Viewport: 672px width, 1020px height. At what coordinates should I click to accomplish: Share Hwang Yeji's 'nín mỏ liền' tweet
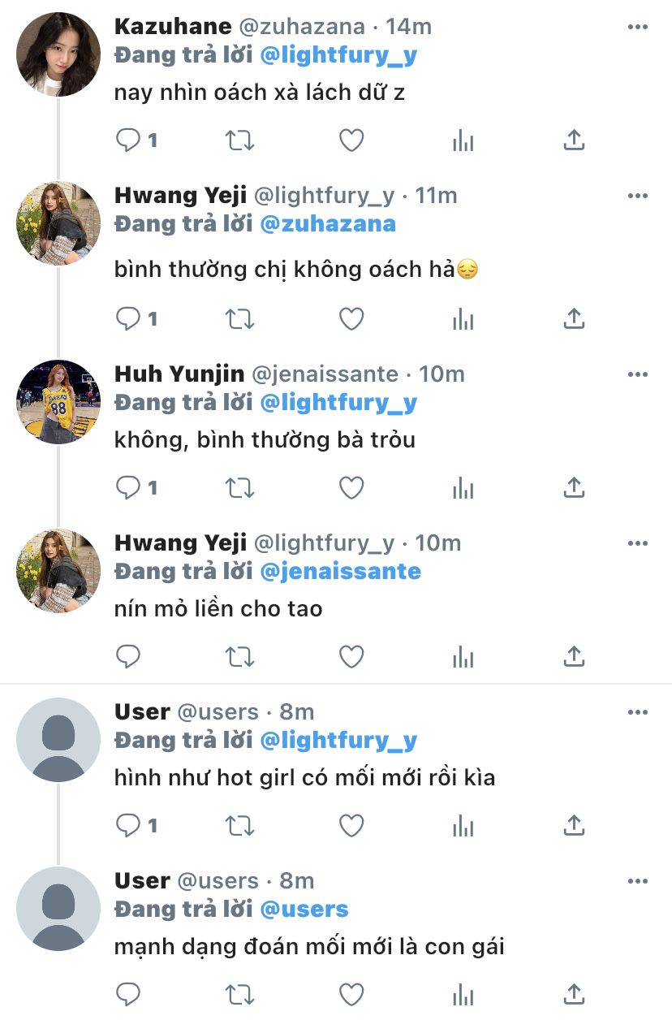pyautogui.click(x=574, y=655)
